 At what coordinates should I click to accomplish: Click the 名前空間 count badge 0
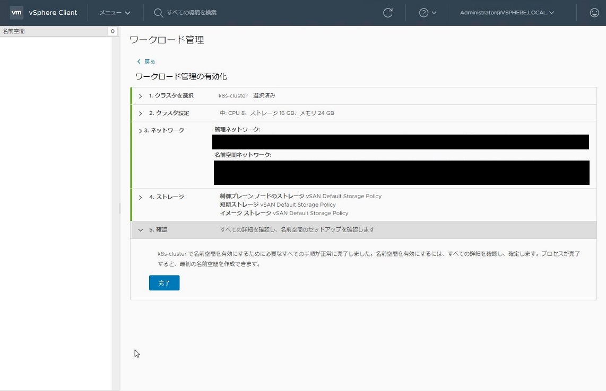pyautogui.click(x=112, y=31)
